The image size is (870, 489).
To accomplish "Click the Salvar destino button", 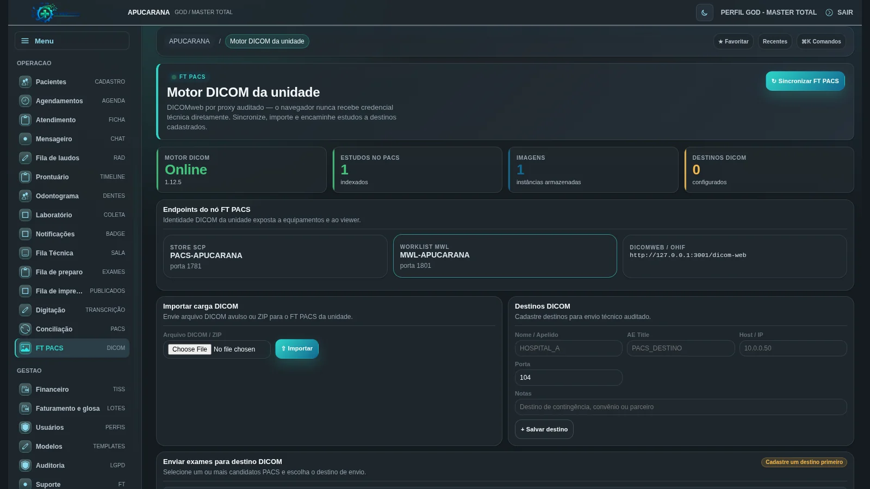I will coord(544,429).
